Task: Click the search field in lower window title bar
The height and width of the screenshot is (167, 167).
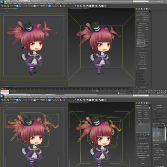Action: tap(141, 96)
